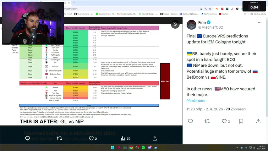Click the dark teal square extension icon
This screenshot has height=151, width=268.
point(227,9)
